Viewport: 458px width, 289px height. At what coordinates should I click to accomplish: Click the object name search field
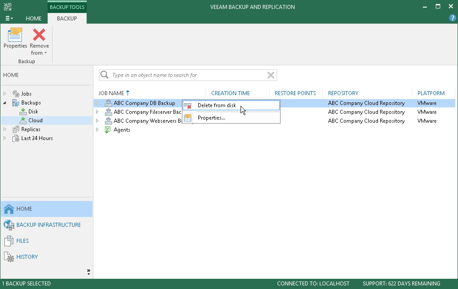[x=187, y=75]
